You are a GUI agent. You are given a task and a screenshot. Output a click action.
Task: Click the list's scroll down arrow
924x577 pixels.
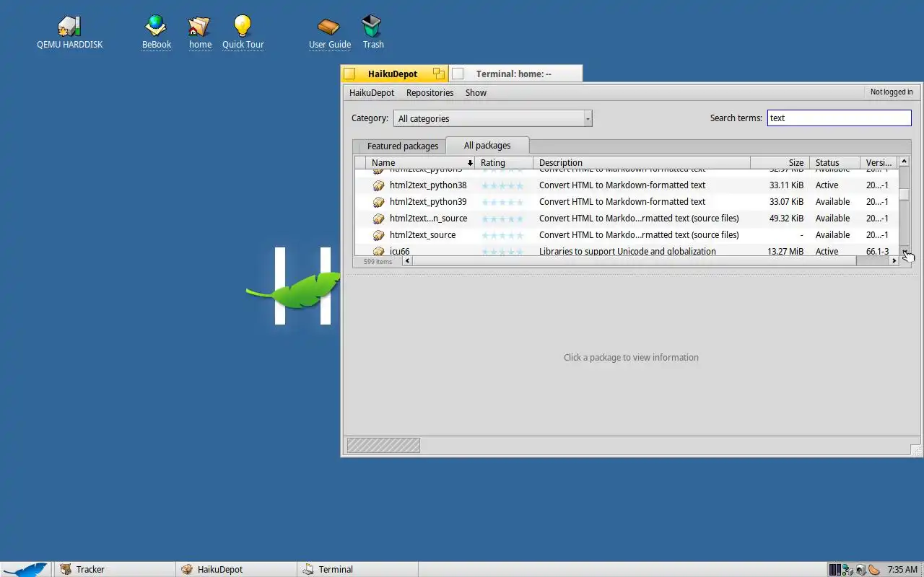click(904, 252)
